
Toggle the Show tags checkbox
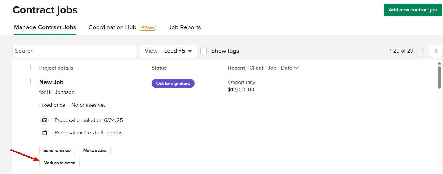coord(203,51)
